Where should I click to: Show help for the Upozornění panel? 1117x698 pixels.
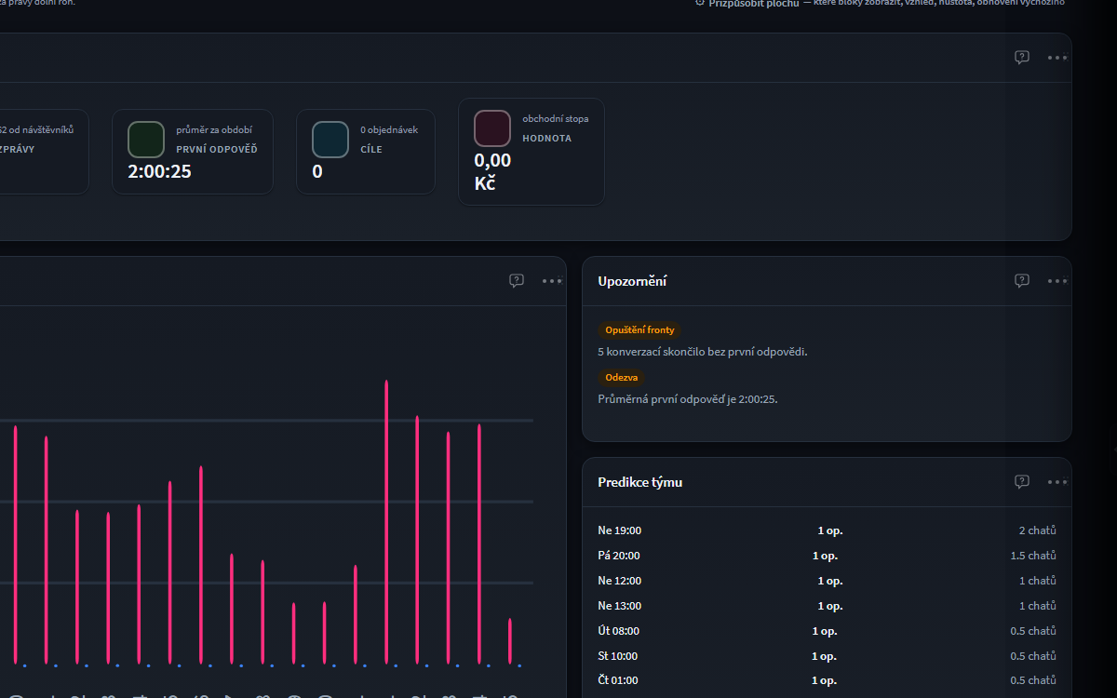coord(1022,281)
